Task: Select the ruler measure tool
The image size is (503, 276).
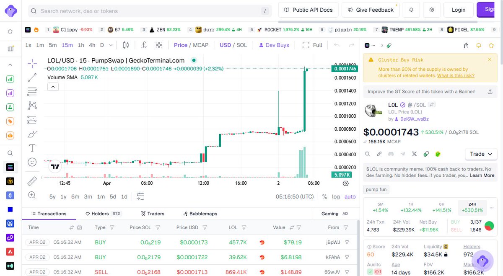Action: point(32,181)
